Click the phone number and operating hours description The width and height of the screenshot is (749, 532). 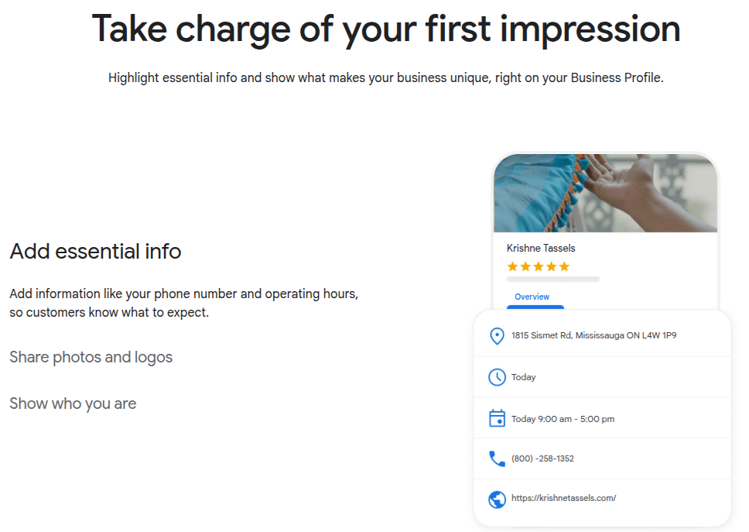pyautogui.click(x=183, y=304)
